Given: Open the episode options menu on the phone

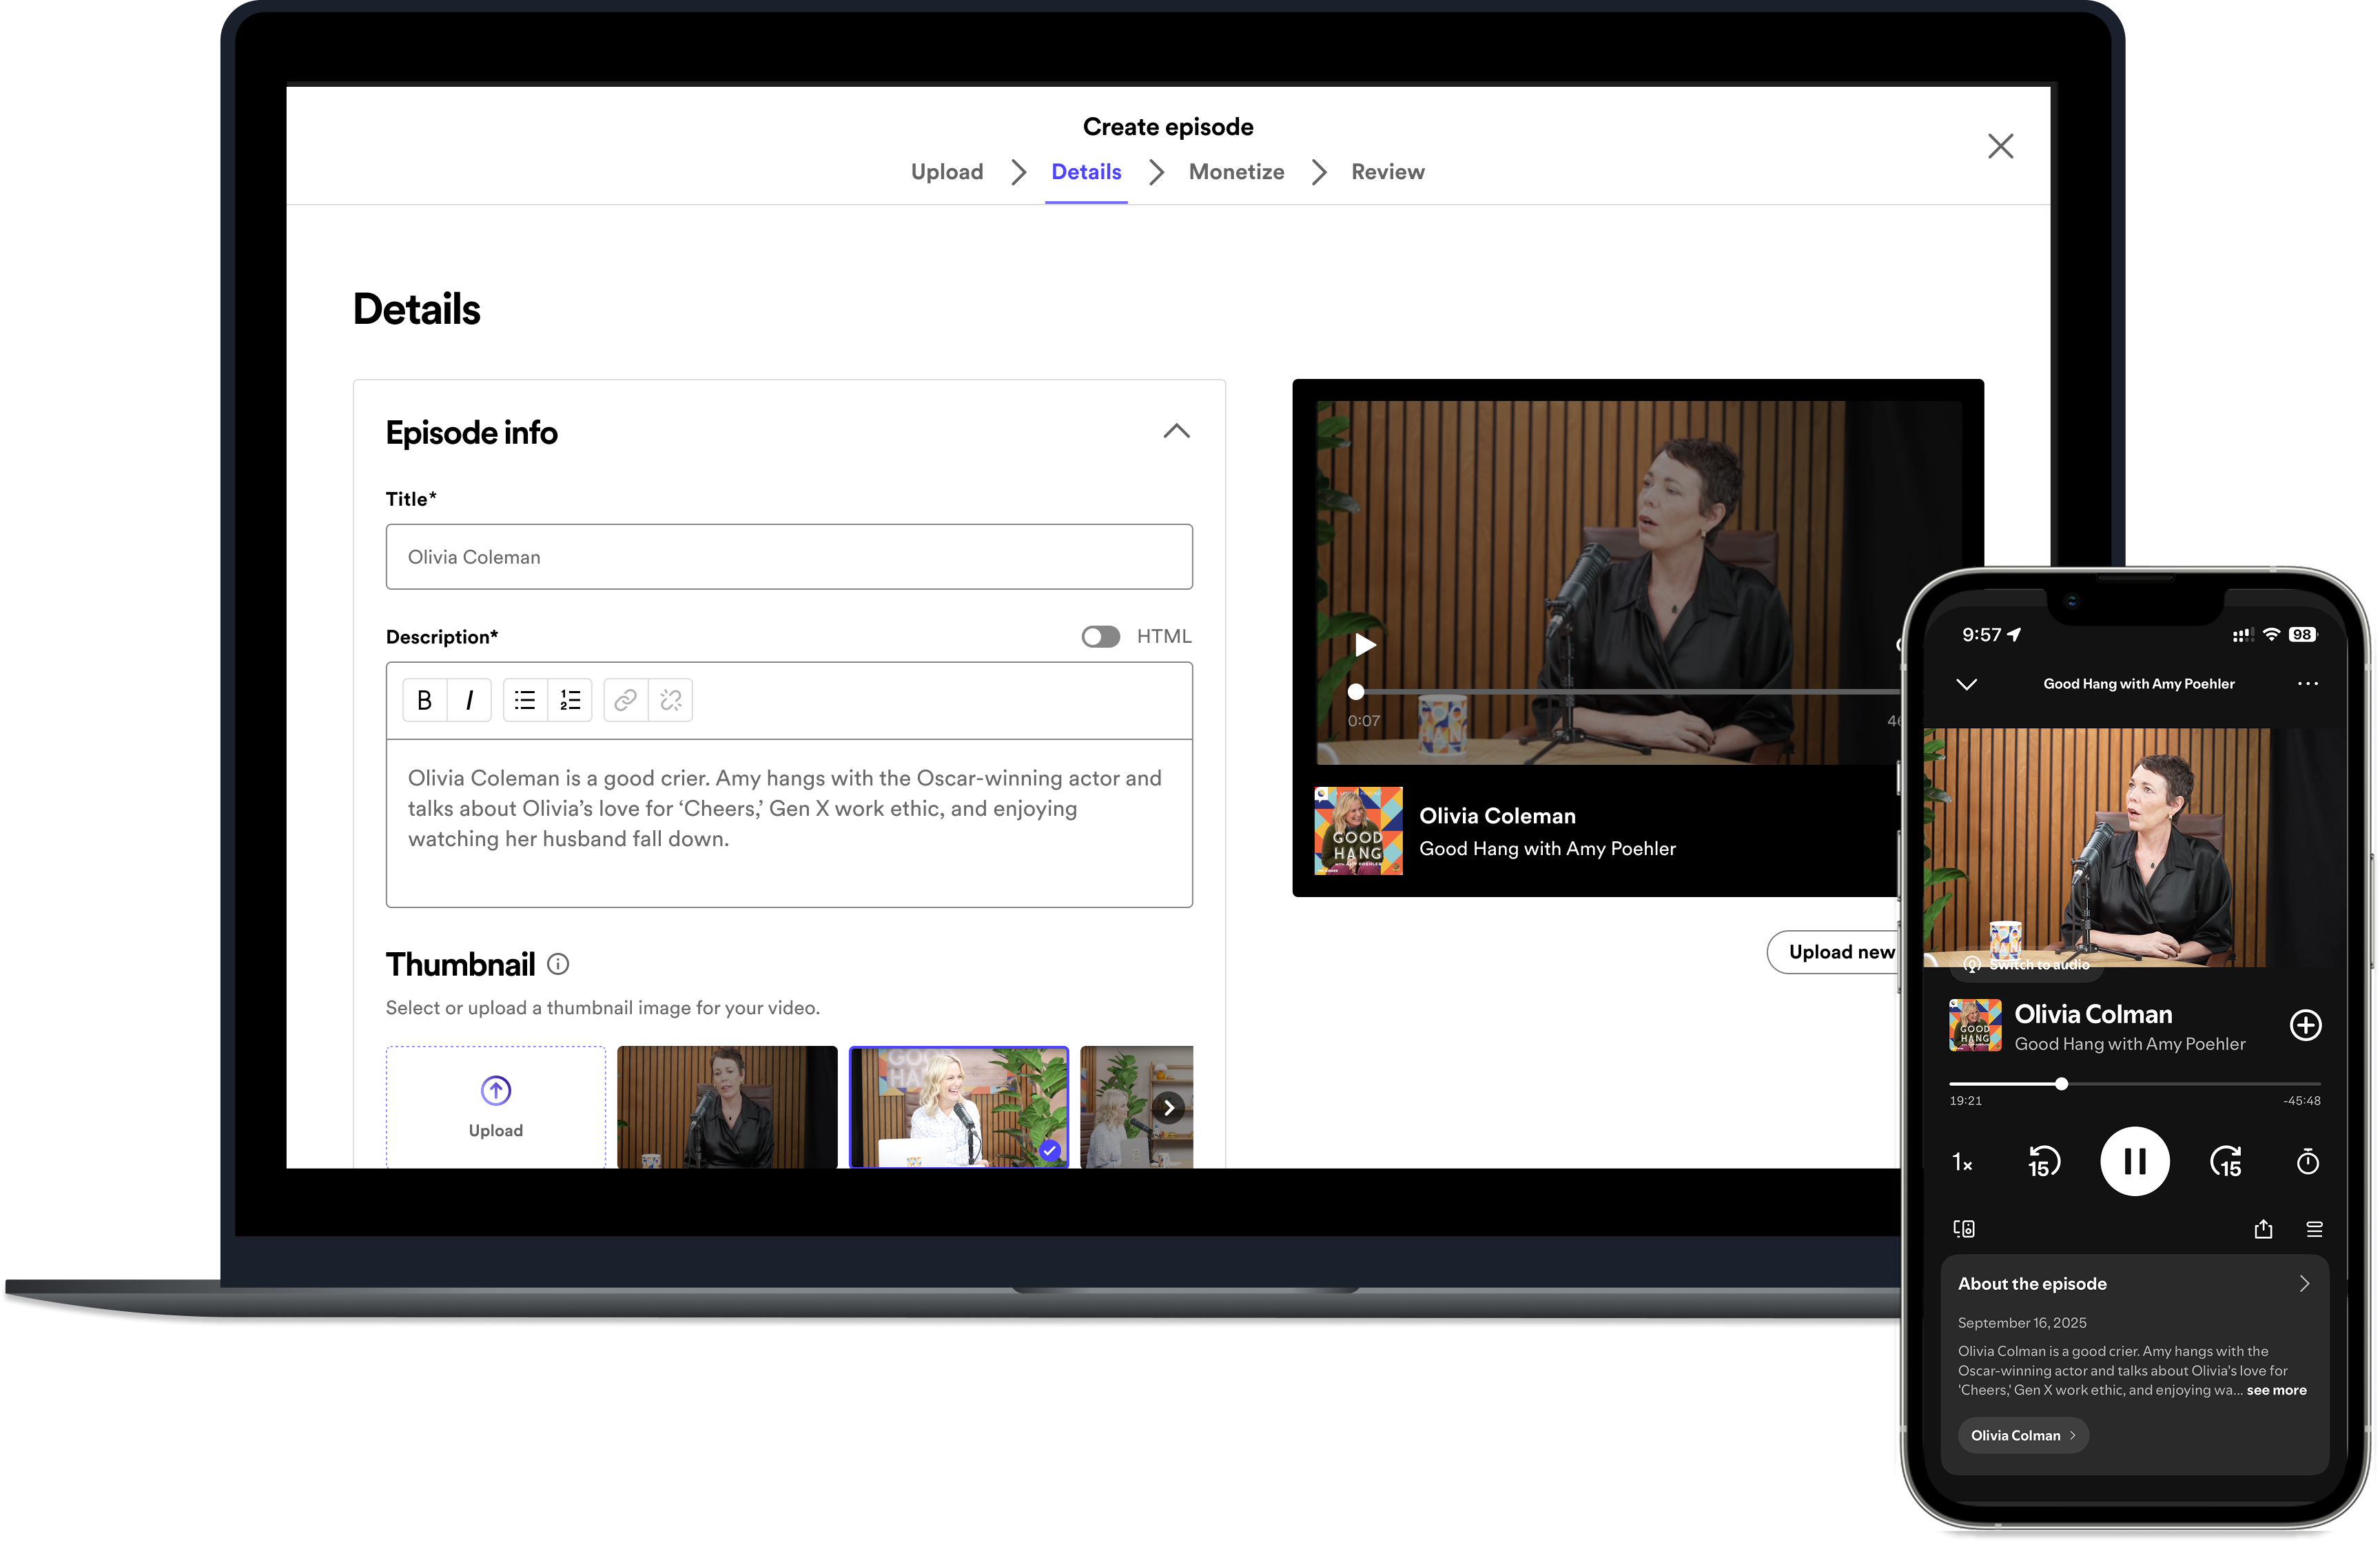Looking at the screenshot, I should click(2308, 683).
